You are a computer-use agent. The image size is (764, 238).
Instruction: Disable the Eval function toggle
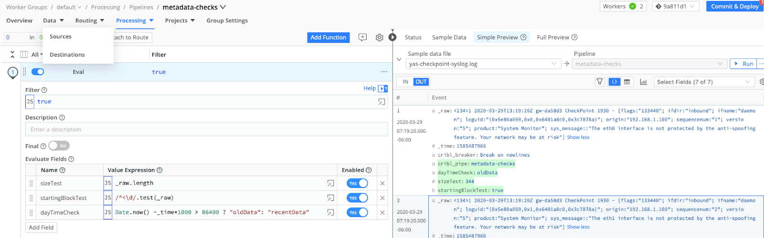coord(38,72)
